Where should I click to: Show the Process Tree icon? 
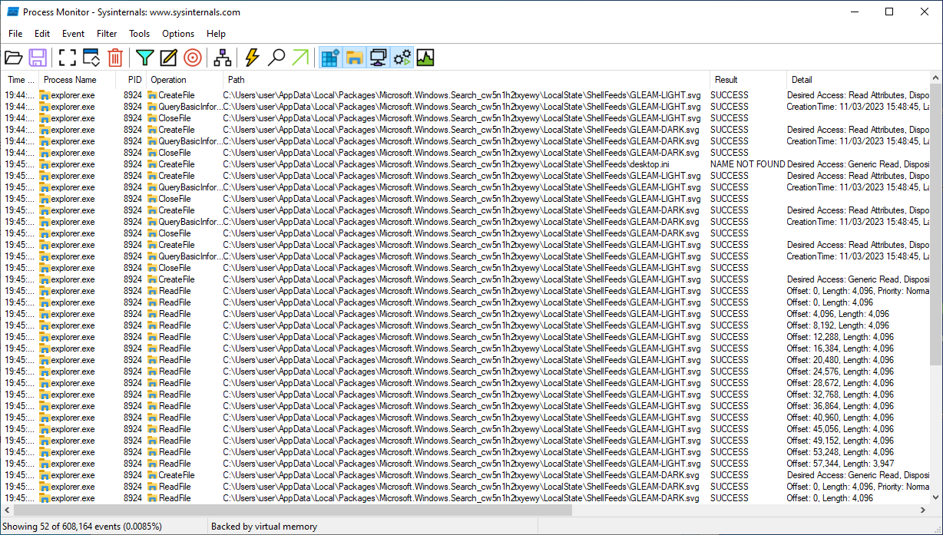(223, 58)
